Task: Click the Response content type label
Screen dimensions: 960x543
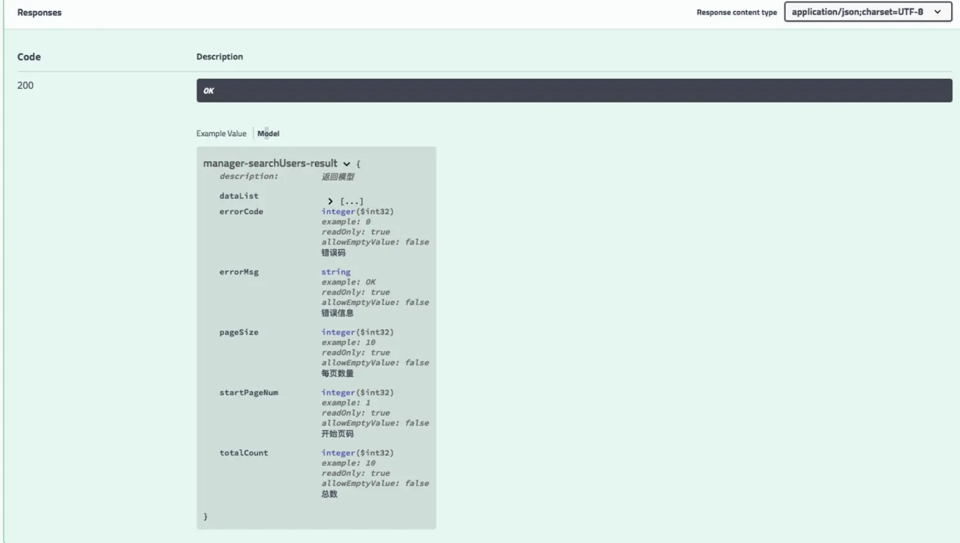Action: click(737, 12)
